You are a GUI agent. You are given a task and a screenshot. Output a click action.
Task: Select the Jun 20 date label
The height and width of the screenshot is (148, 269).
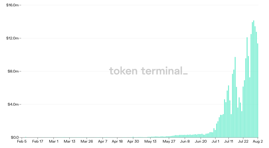tap(201, 141)
